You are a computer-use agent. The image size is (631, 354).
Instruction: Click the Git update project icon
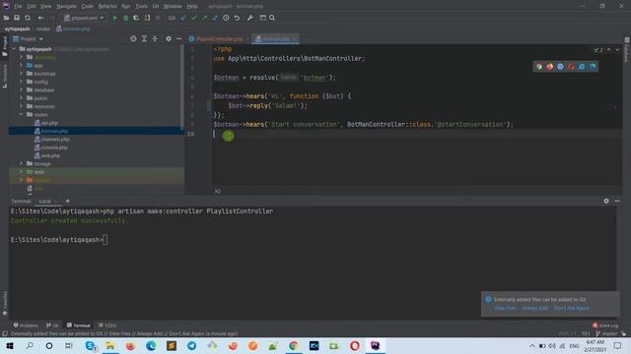183,18
